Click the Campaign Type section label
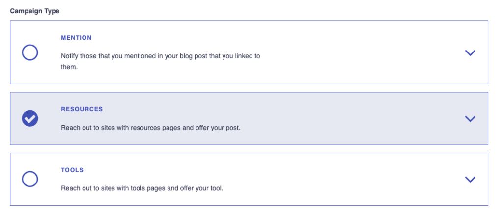 point(35,11)
